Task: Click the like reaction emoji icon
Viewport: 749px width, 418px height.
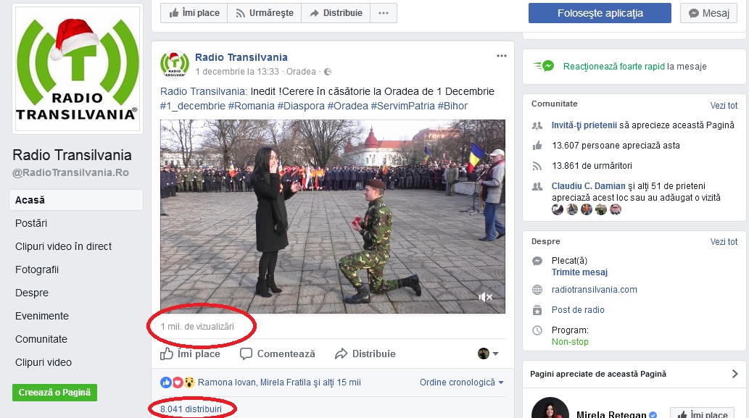Action: (x=166, y=383)
